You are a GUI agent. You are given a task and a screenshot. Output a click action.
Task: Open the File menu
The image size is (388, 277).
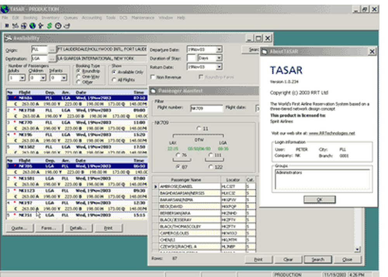[5, 18]
